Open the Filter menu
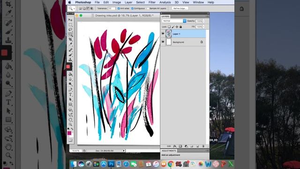The image size is (300, 169). (152, 2)
